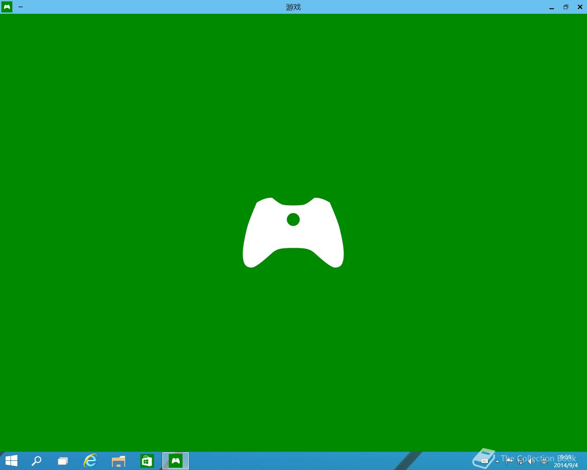
Task: Open the touch keyboard tray icon
Action: (485, 461)
